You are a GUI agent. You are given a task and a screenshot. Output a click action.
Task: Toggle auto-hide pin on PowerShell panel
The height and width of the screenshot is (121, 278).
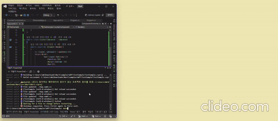click(x=108, y=68)
